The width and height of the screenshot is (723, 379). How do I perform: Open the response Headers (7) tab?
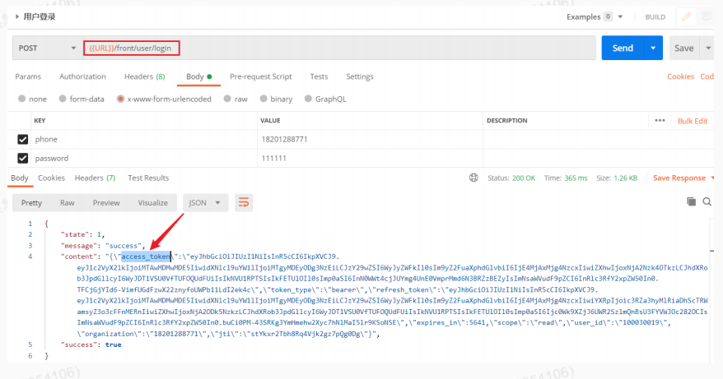[95, 178]
